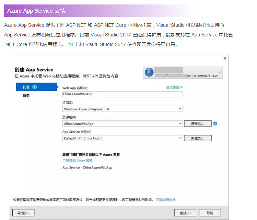The image size is (257, 220).
Task: Click the 取消 button
Action: (x=210, y=213)
